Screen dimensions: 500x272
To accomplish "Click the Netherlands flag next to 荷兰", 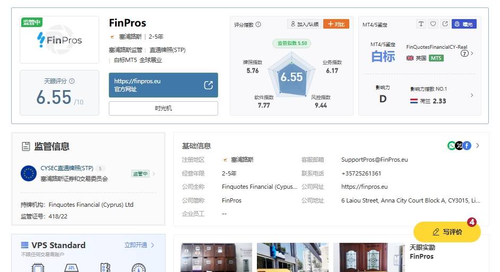I will [x=414, y=101].
